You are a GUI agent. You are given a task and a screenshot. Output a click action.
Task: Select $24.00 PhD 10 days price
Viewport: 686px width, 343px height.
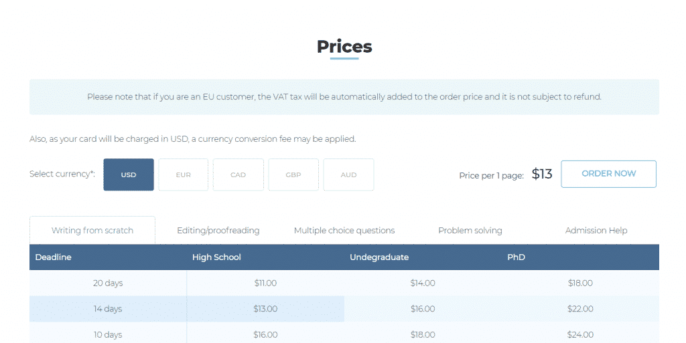(x=580, y=334)
